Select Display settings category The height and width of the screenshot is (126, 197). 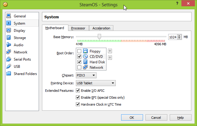[x=22, y=30]
